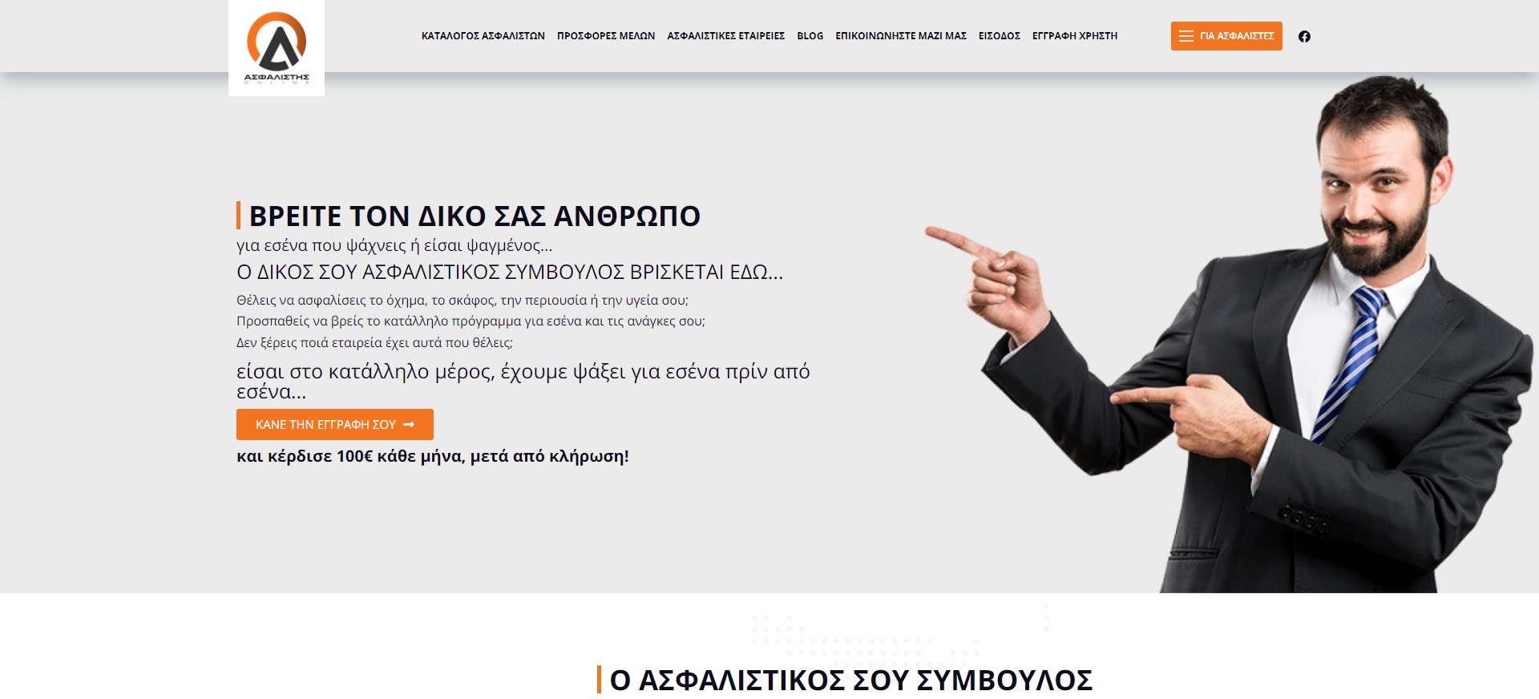Select ΑΣΦΑΛΙΣΤΙΚΕΣ ΕΤΑΙΡΕΙΕΣ in navigation

click(x=726, y=36)
